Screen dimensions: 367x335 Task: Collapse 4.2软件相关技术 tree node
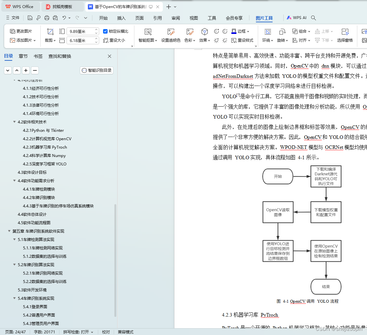(x=14, y=122)
